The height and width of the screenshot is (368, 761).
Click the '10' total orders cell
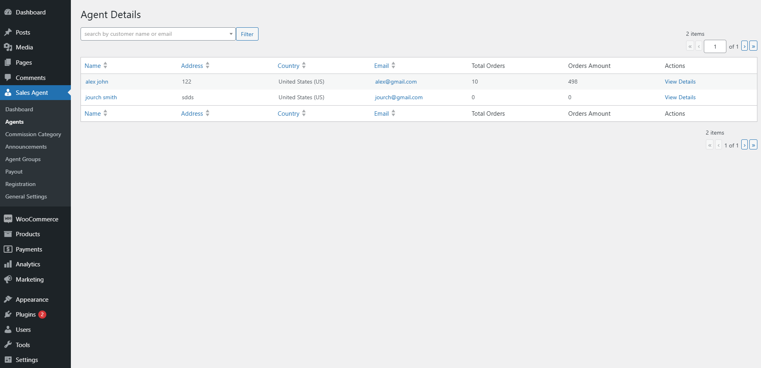pyautogui.click(x=475, y=82)
